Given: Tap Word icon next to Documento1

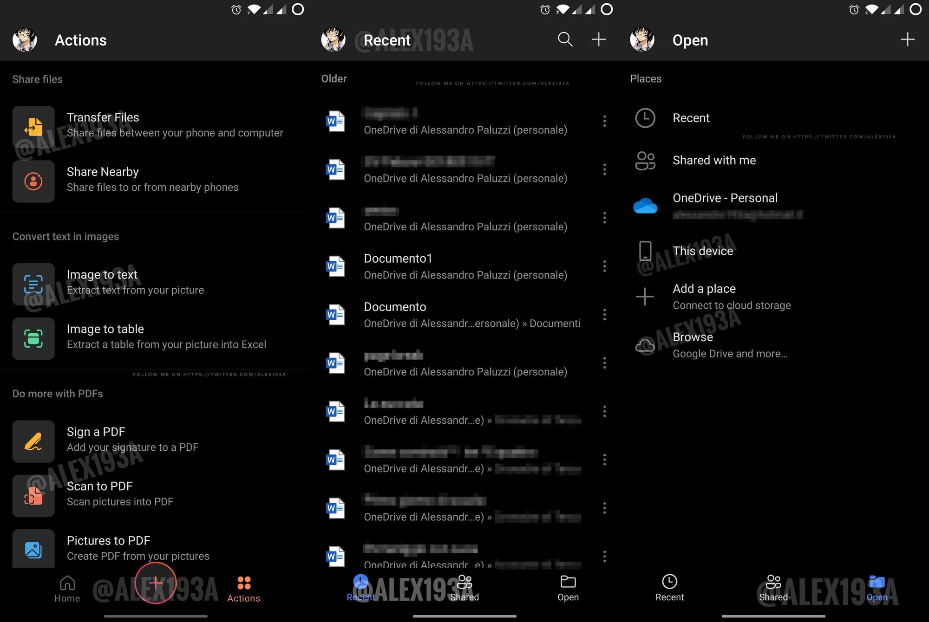Looking at the screenshot, I should [335, 266].
